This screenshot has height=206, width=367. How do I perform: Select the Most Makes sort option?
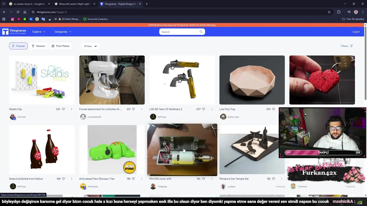coord(60,46)
